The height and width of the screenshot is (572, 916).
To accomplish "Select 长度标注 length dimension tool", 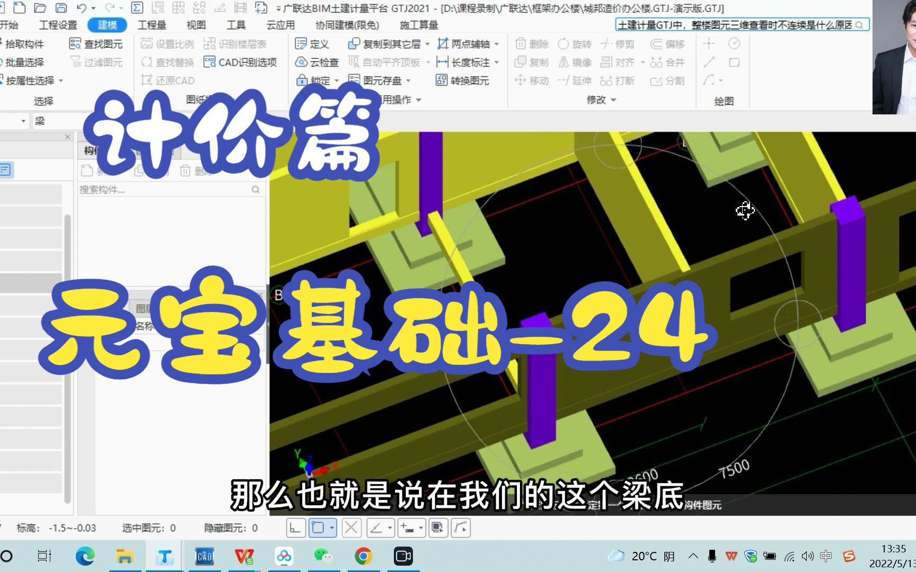I will click(x=463, y=62).
